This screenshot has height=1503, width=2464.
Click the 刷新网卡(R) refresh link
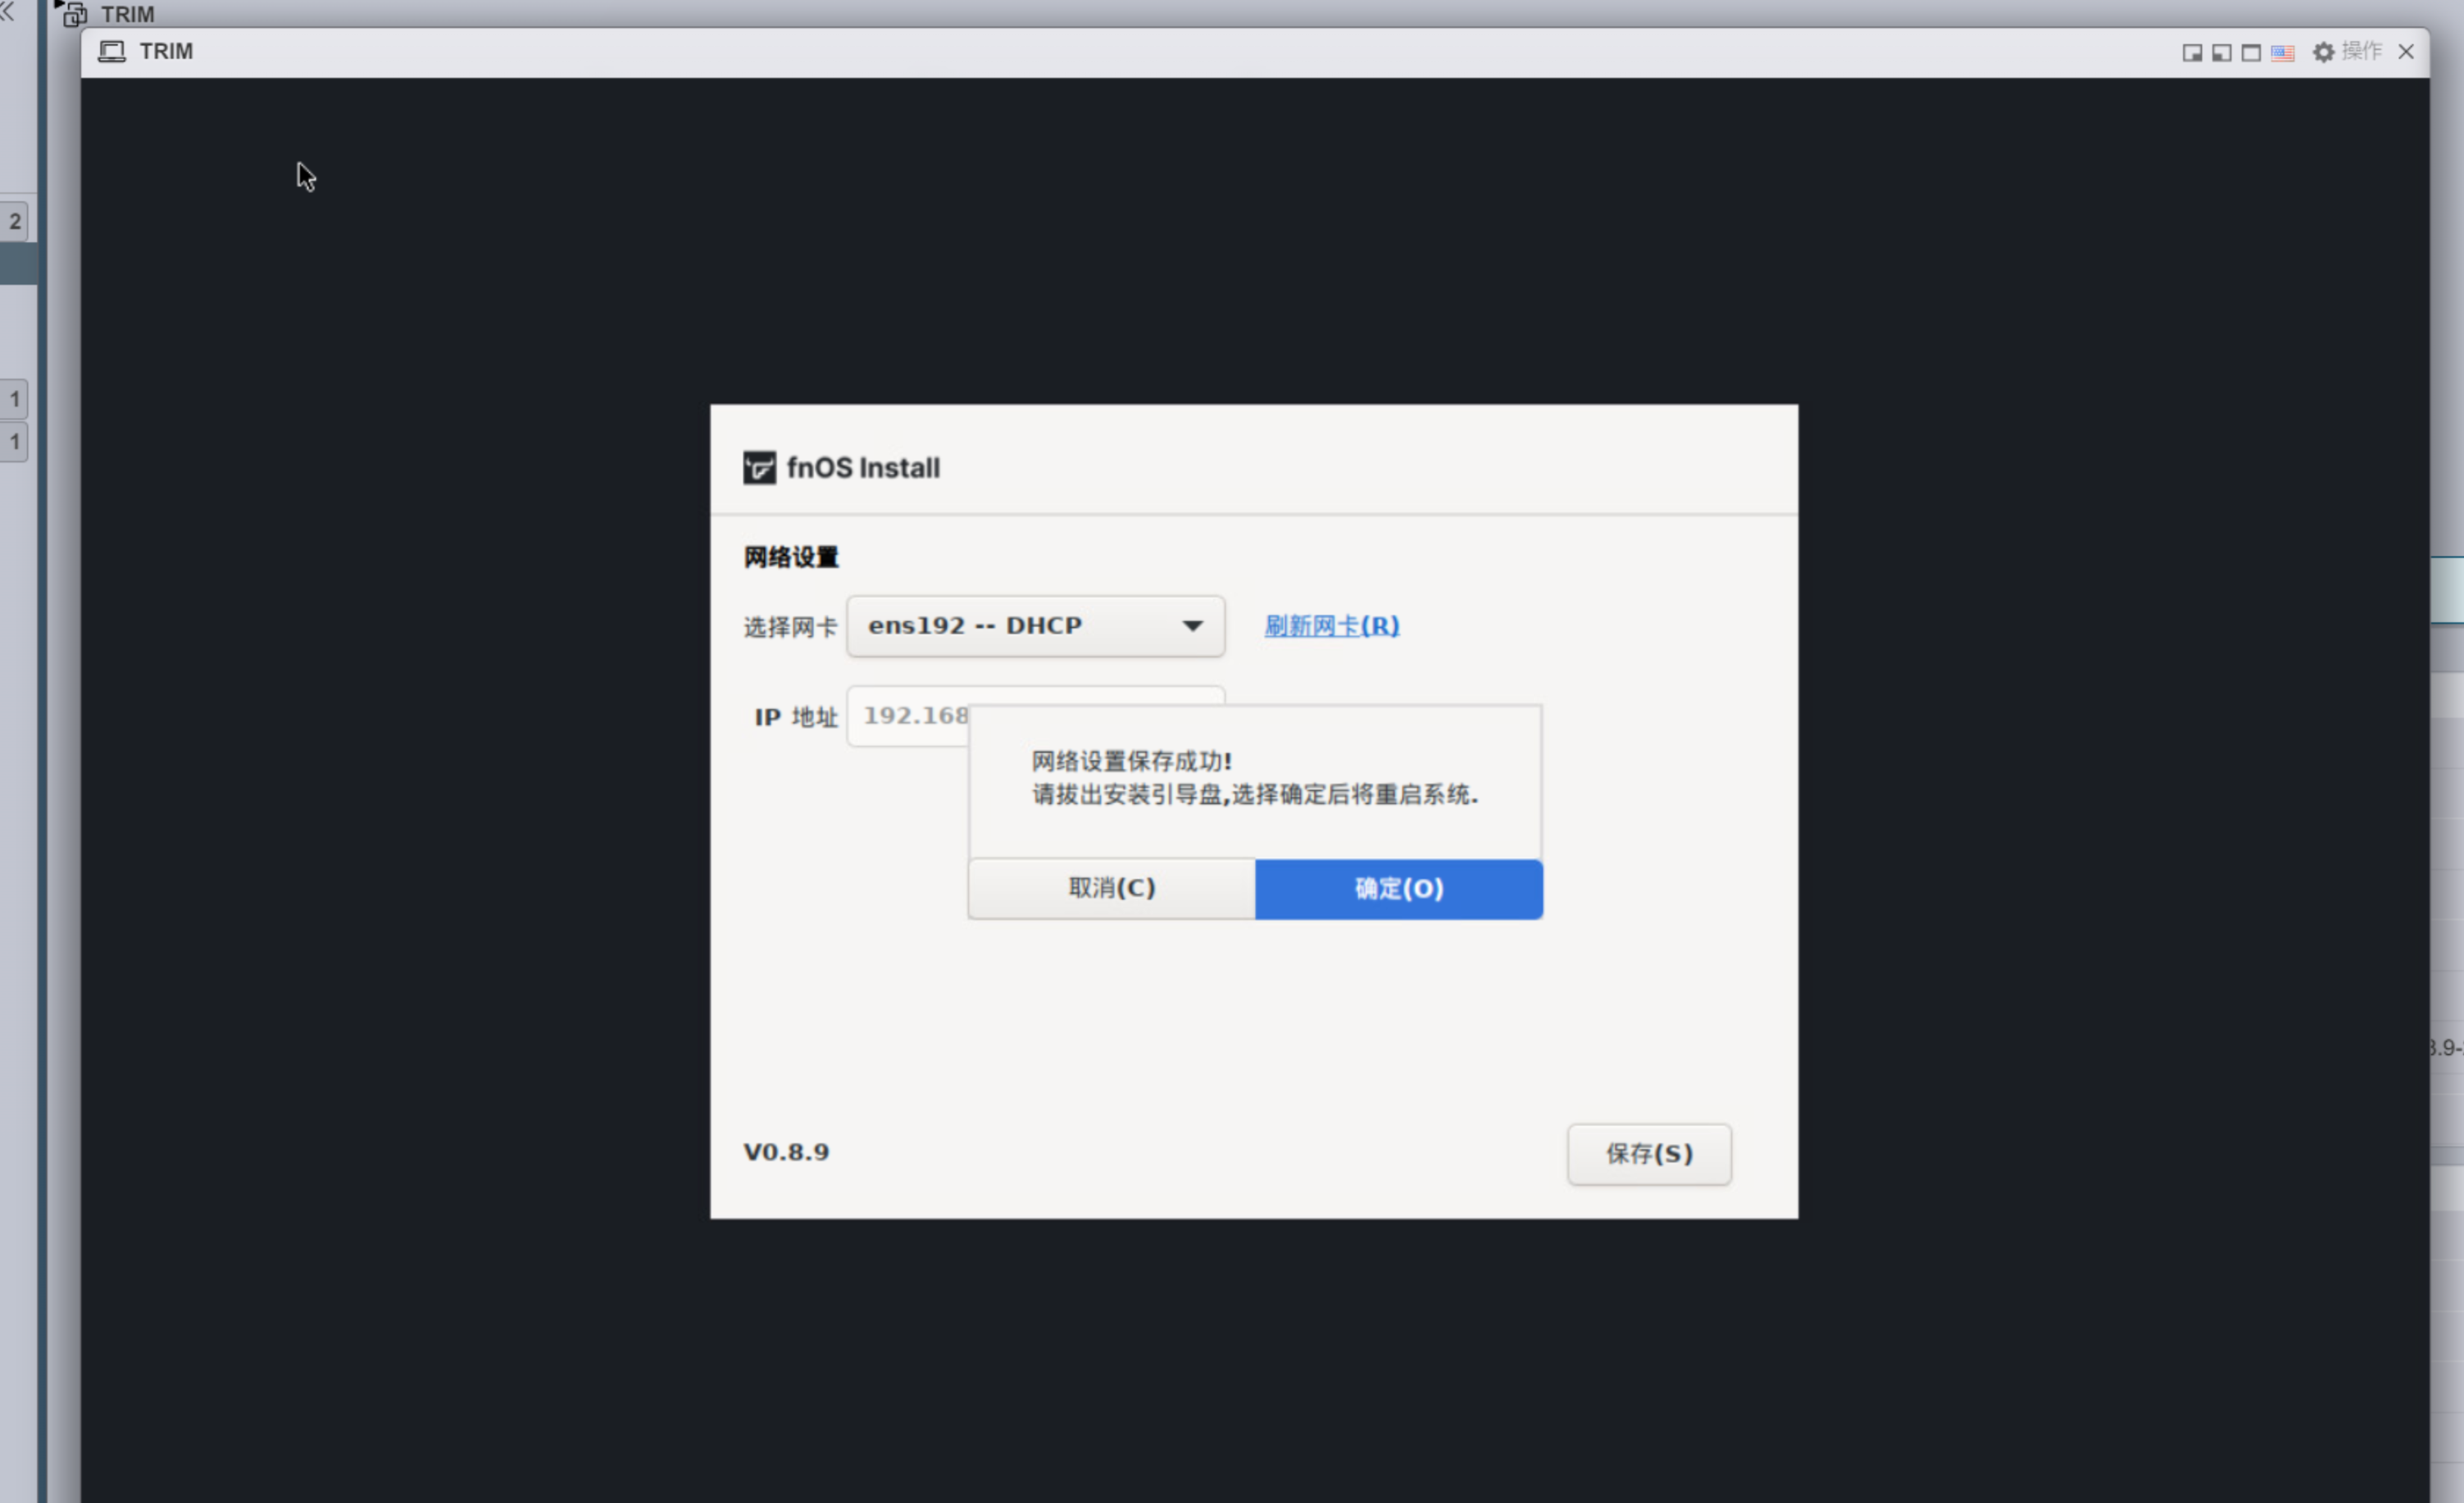pyautogui.click(x=1331, y=625)
